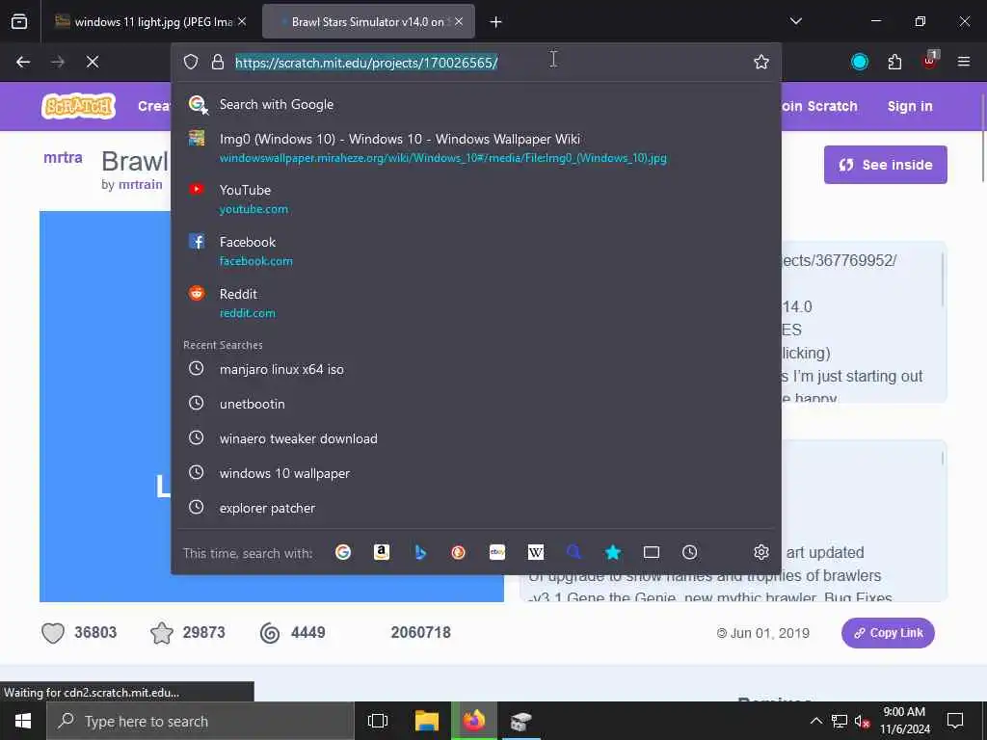
Task: Open the Facebook suggestion
Action: click(476, 251)
